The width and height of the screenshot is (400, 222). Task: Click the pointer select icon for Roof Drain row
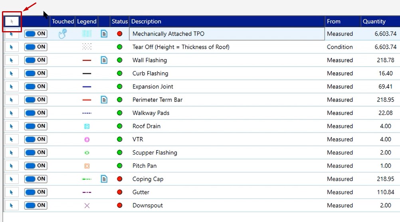tap(12, 126)
